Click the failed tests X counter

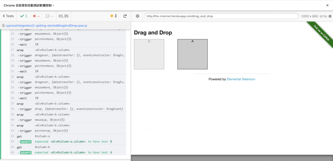(x=36, y=16)
